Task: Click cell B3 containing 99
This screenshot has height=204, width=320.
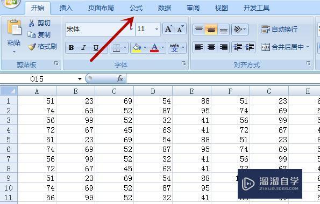Action: (x=75, y=120)
